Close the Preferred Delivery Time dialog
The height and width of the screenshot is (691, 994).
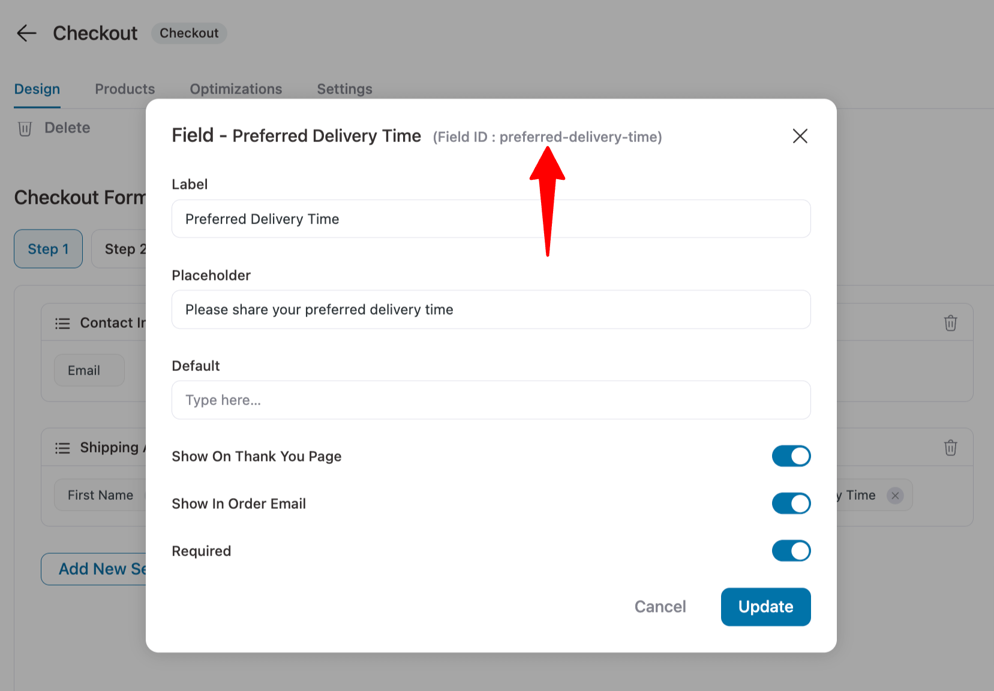click(800, 136)
